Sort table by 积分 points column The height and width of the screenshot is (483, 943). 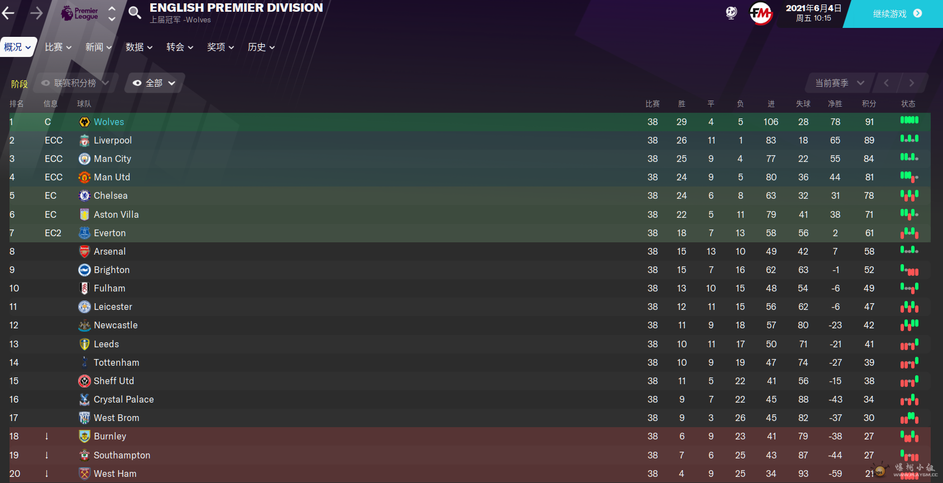869,104
